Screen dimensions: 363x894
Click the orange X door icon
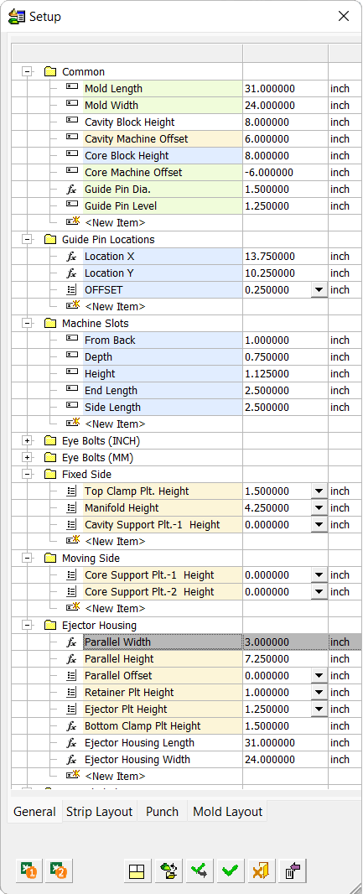tap(262, 871)
